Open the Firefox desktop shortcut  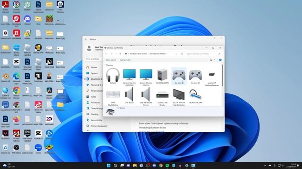pyautogui.click(x=17, y=120)
